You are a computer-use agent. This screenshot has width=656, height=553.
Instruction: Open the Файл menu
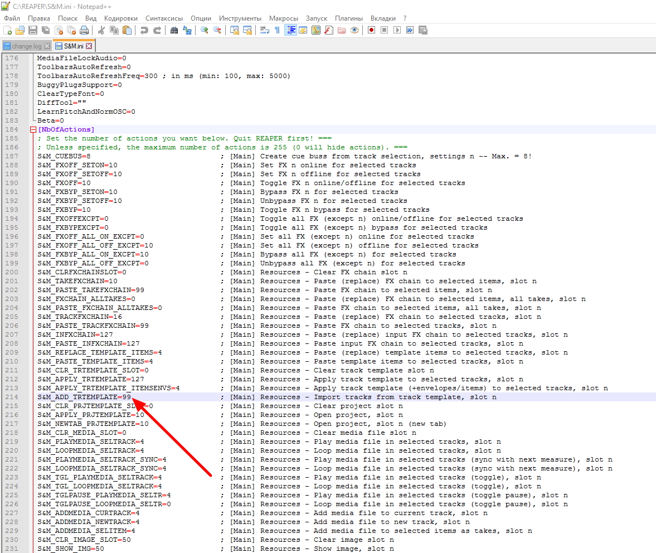pyautogui.click(x=12, y=18)
